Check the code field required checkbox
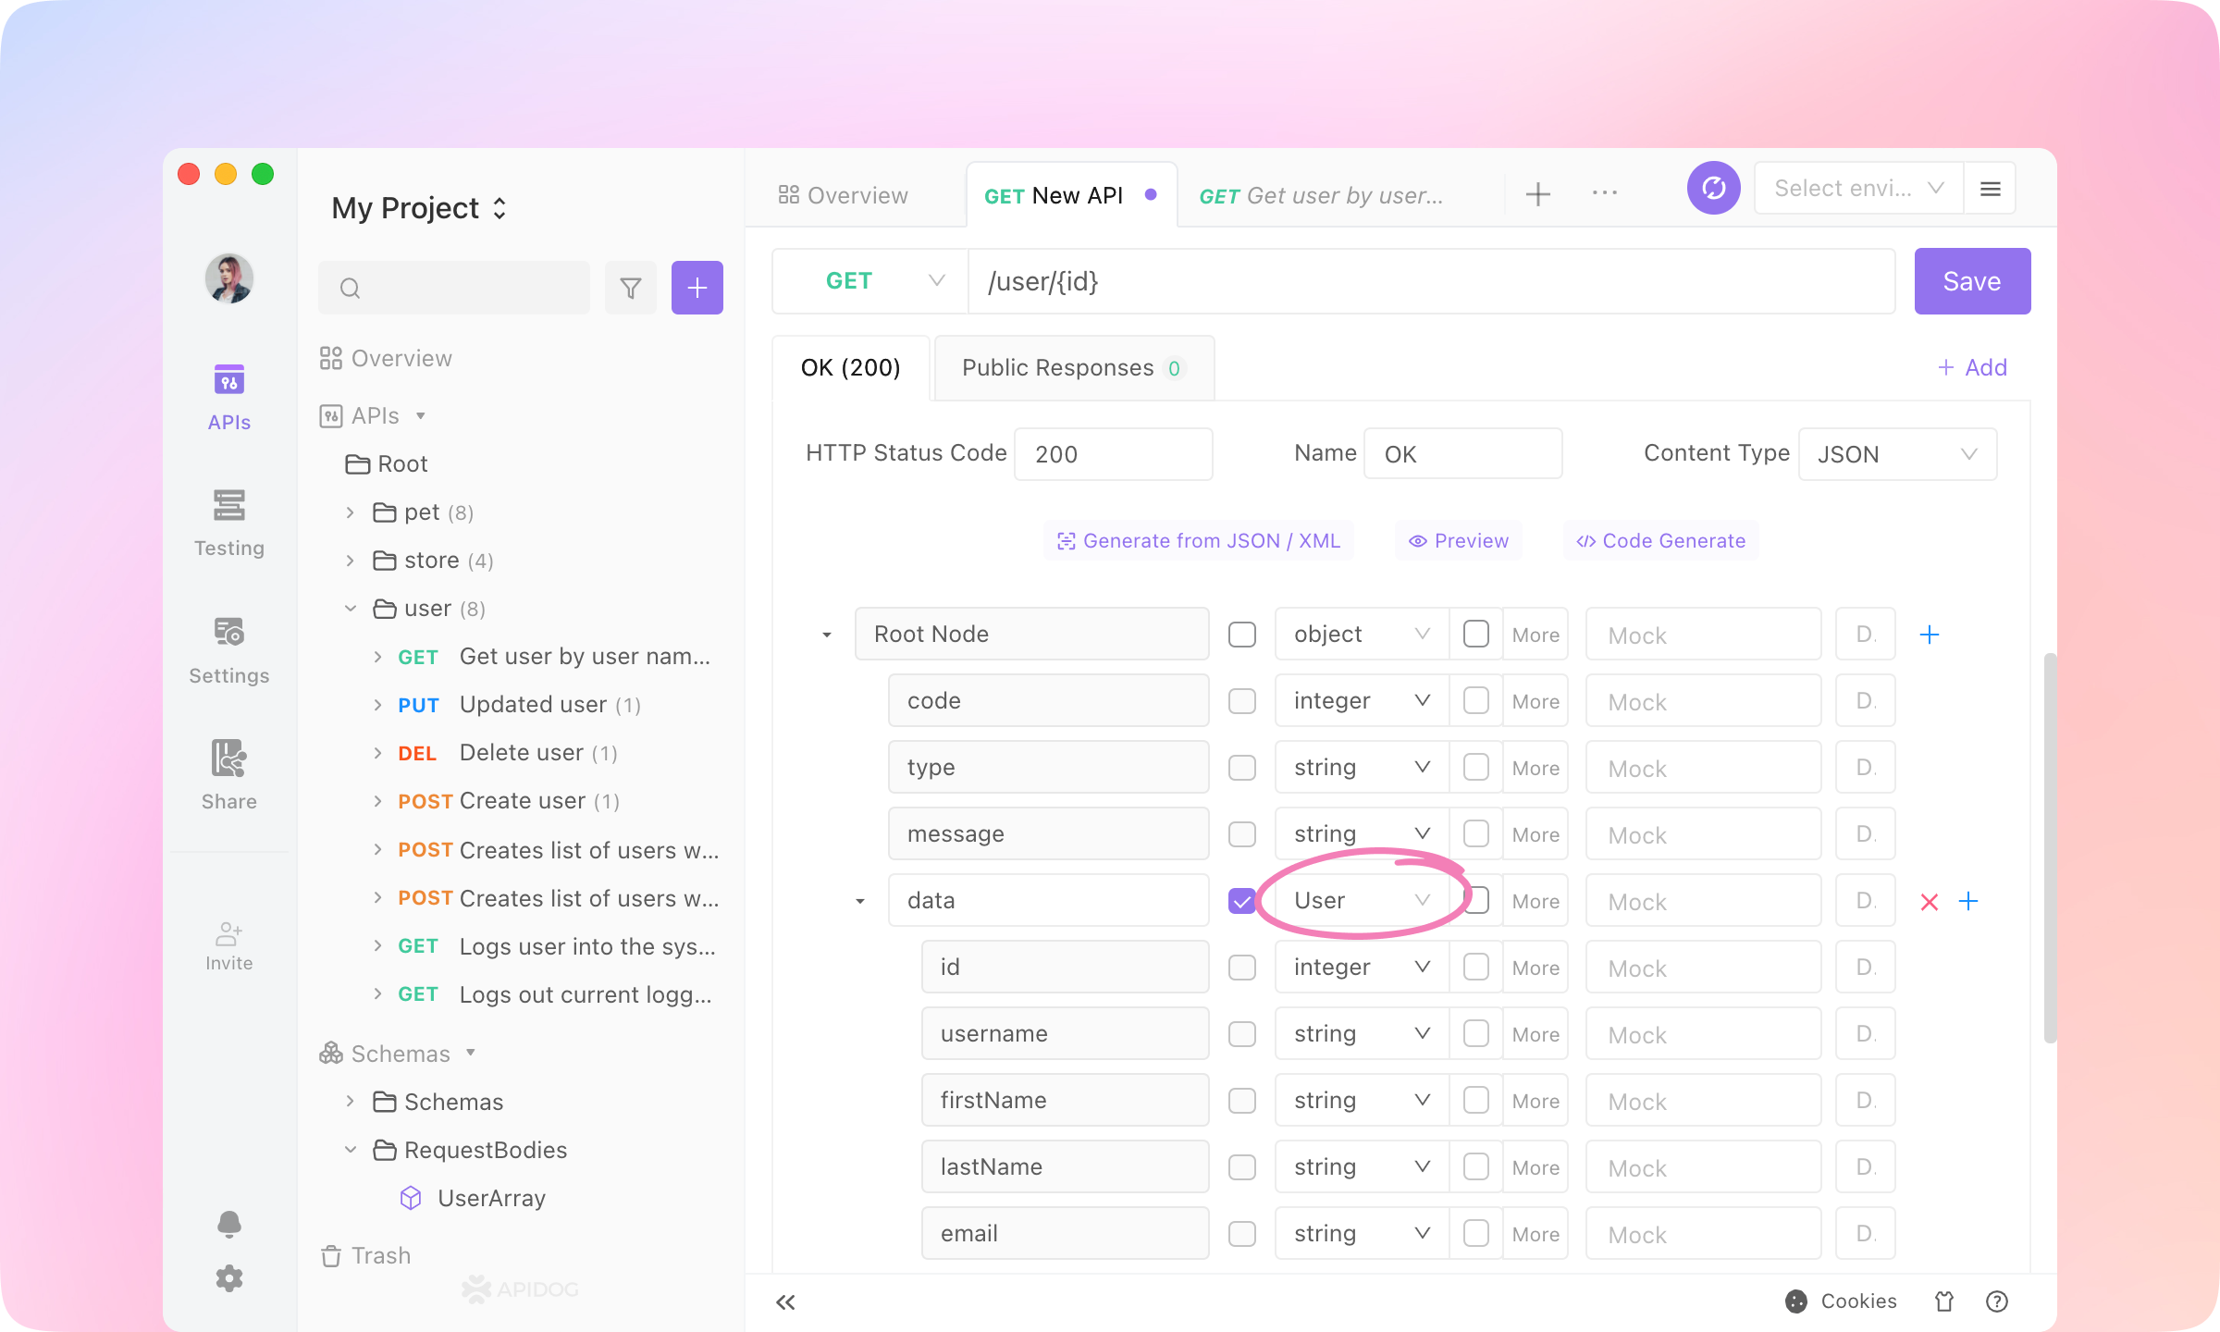 coord(1241,701)
